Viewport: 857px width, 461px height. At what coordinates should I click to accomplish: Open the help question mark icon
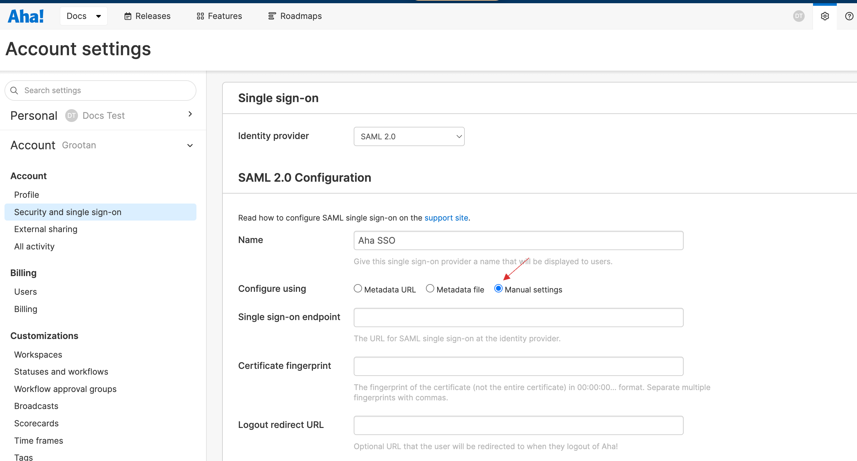tap(849, 16)
